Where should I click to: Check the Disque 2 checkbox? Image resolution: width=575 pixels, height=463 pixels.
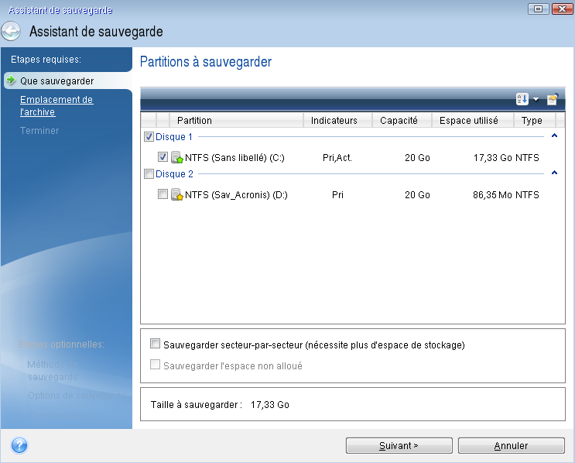tap(149, 173)
